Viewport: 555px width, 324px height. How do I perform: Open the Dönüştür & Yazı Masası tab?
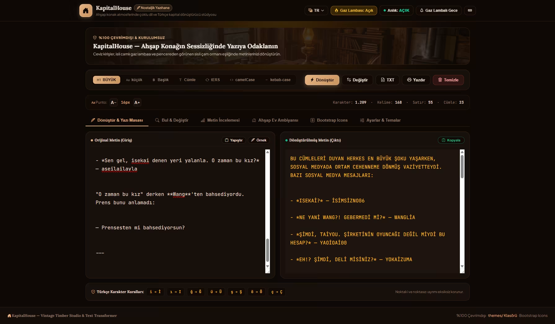tap(117, 120)
